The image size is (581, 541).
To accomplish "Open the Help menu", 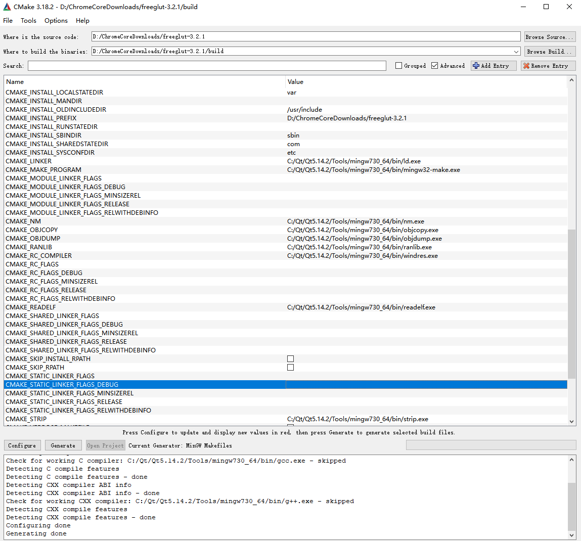I will point(82,20).
